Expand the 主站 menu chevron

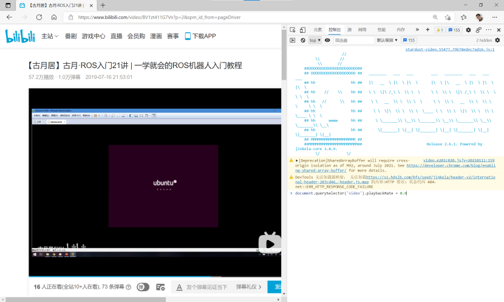point(56,36)
